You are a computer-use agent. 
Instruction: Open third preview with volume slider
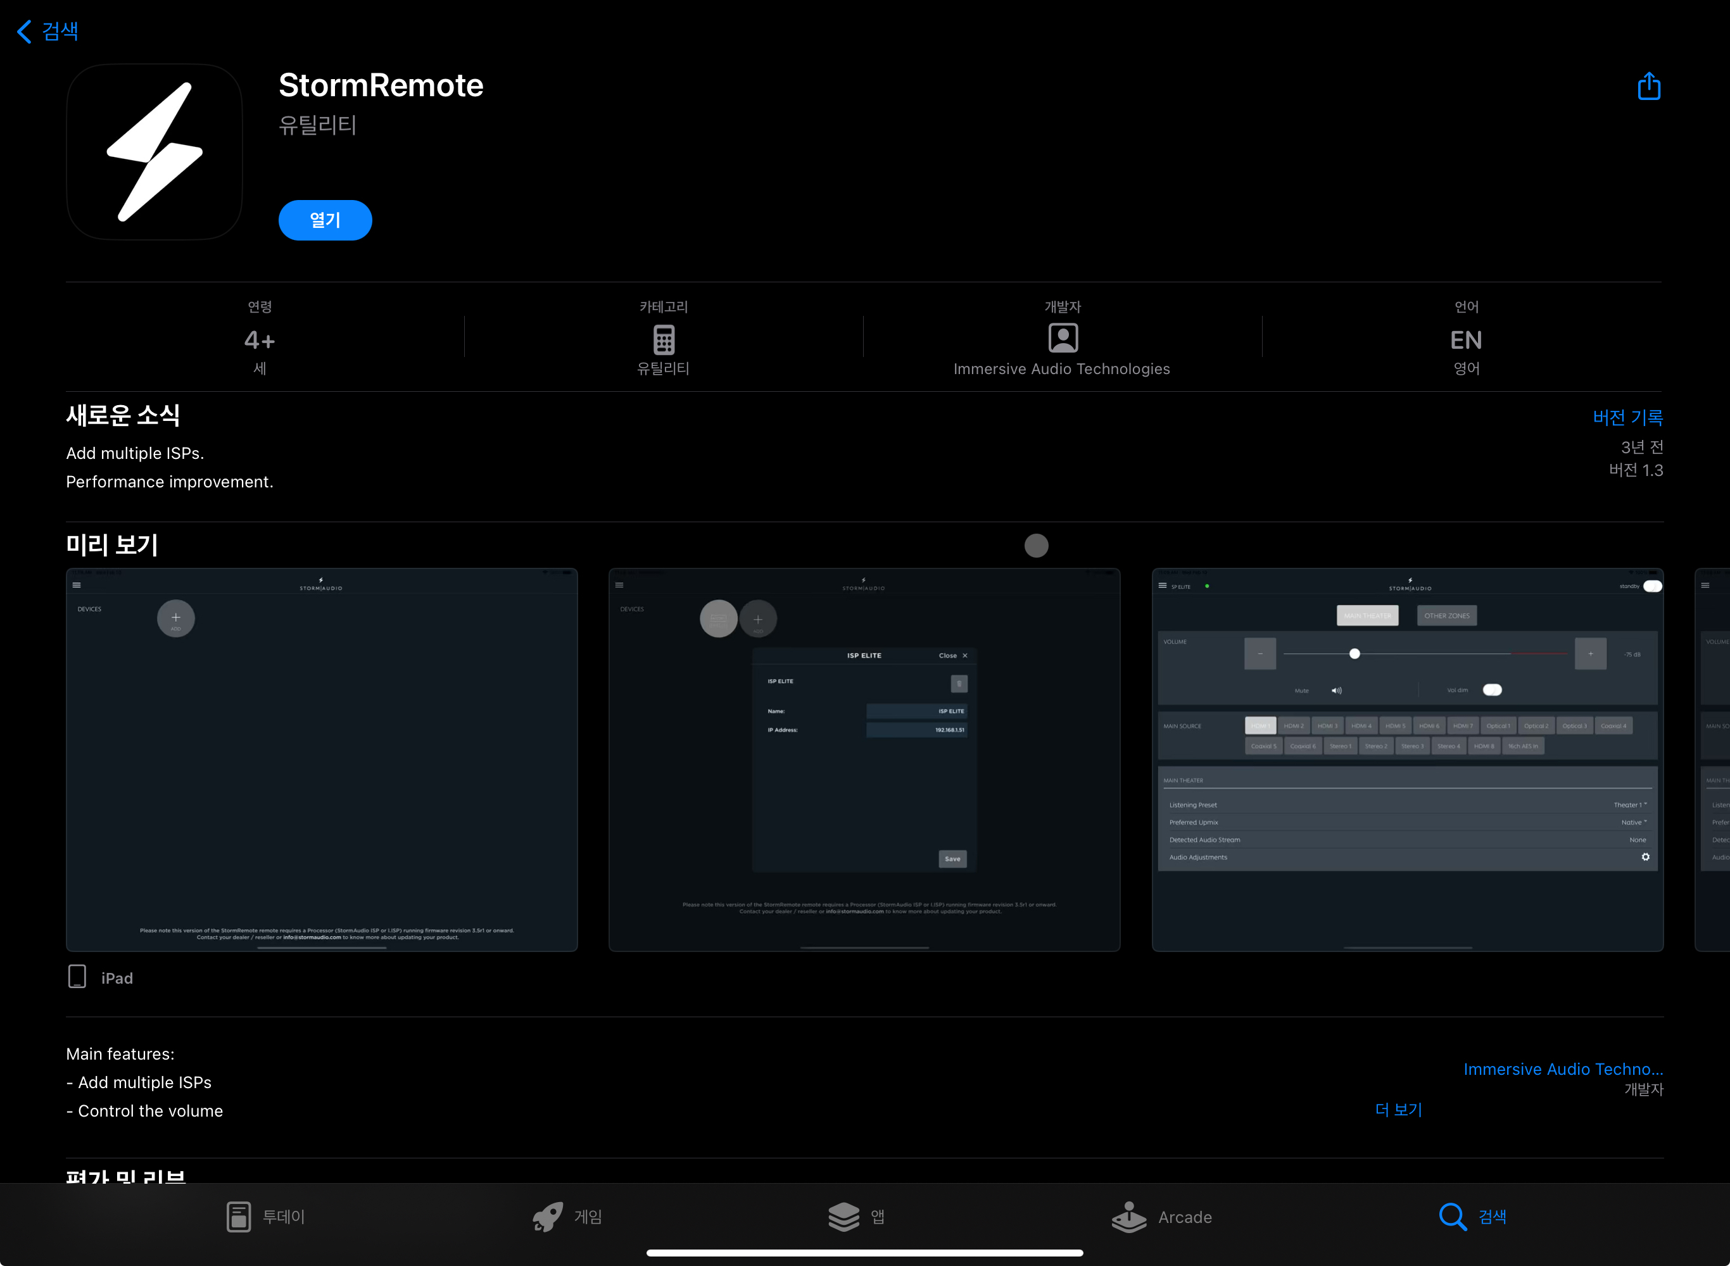click(1406, 760)
